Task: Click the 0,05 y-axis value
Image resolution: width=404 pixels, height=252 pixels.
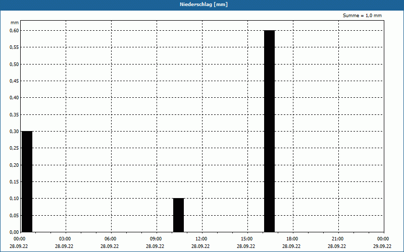Action: [x=14, y=216]
